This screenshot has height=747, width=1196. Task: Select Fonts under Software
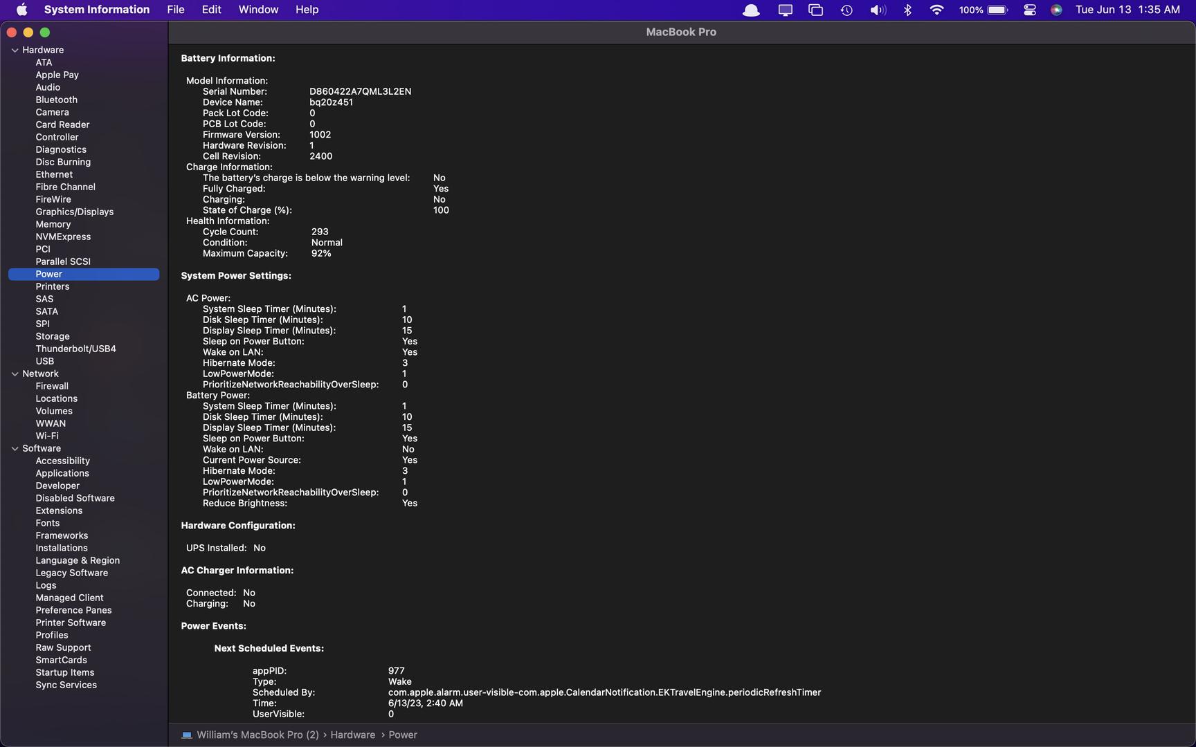point(47,523)
